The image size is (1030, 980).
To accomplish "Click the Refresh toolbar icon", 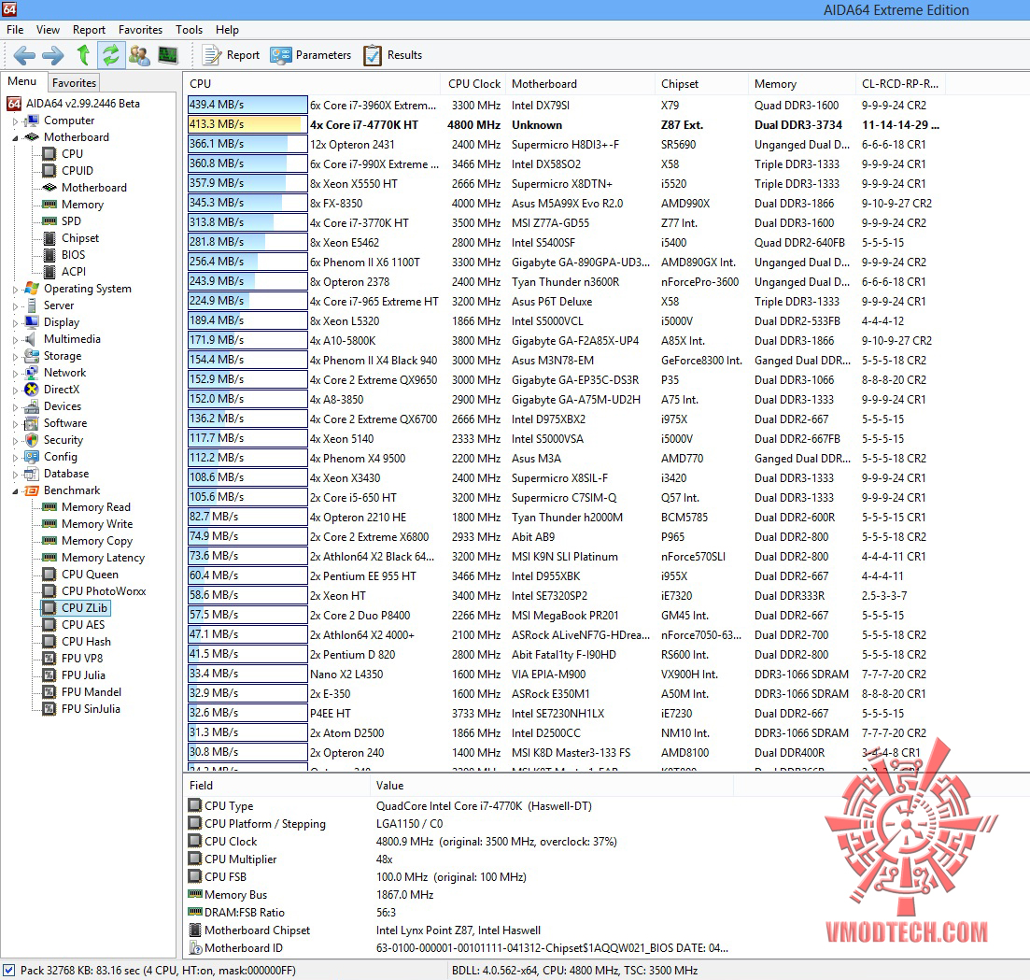I will 111,54.
